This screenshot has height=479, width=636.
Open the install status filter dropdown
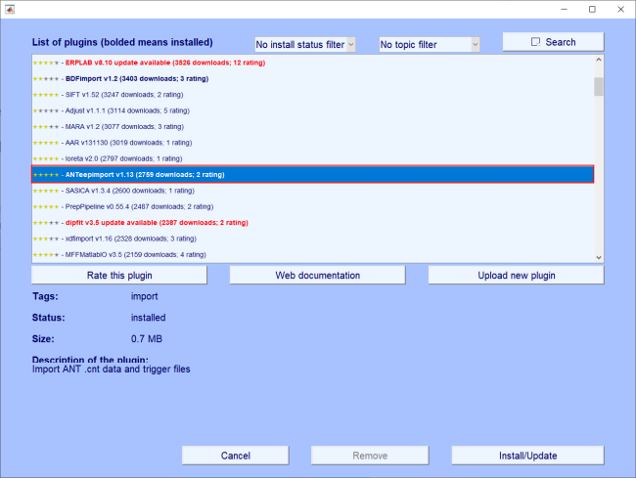305,45
